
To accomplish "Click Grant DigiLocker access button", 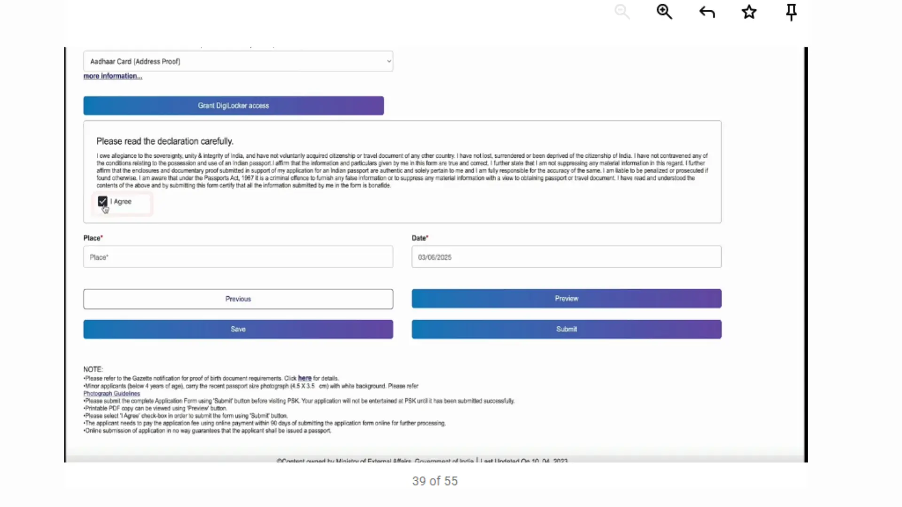I will [233, 106].
